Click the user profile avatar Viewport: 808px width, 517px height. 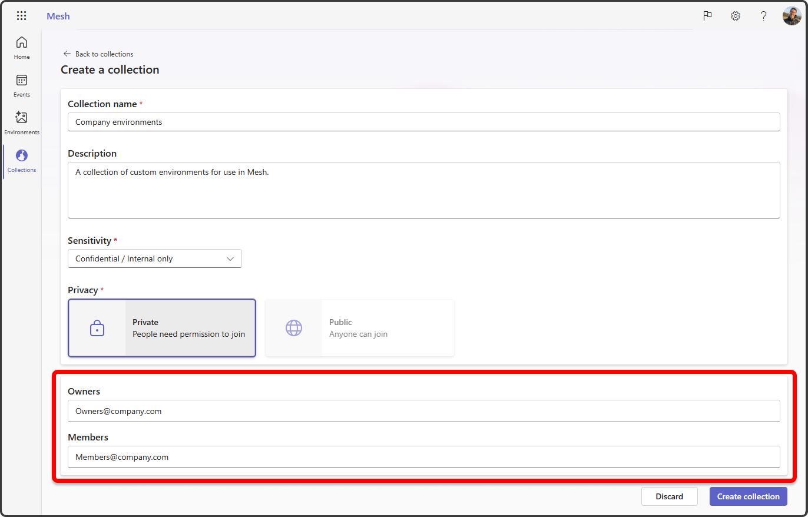(792, 15)
